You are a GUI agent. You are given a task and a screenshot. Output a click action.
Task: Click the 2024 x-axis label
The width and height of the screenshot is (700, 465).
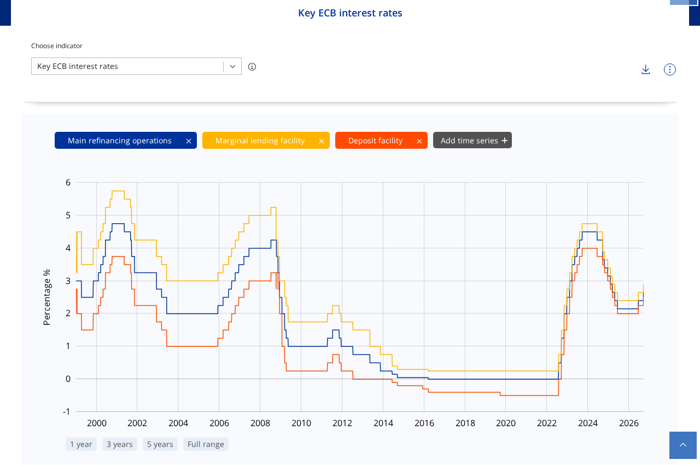[588, 423]
